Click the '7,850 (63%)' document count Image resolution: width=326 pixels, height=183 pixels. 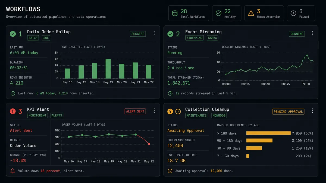click(302, 133)
